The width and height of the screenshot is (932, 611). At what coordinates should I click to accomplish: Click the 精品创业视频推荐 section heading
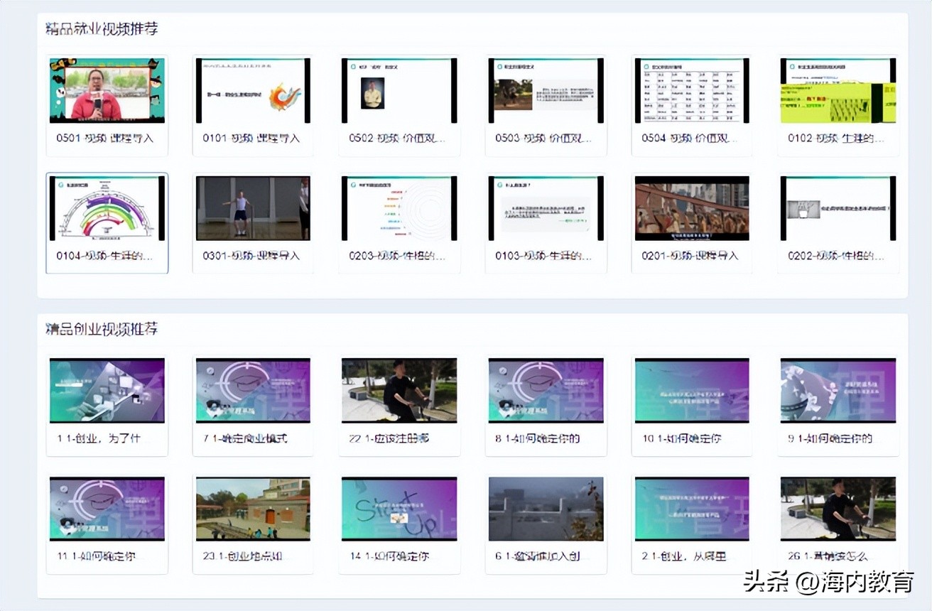103,329
